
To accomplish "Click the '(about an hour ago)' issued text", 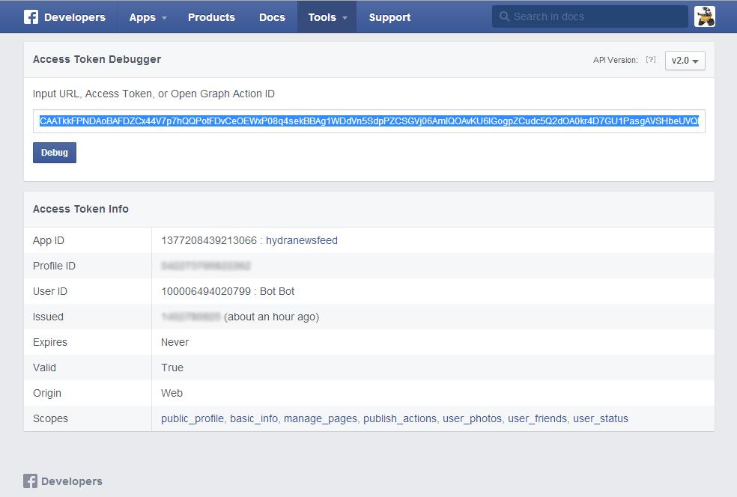I will (272, 317).
